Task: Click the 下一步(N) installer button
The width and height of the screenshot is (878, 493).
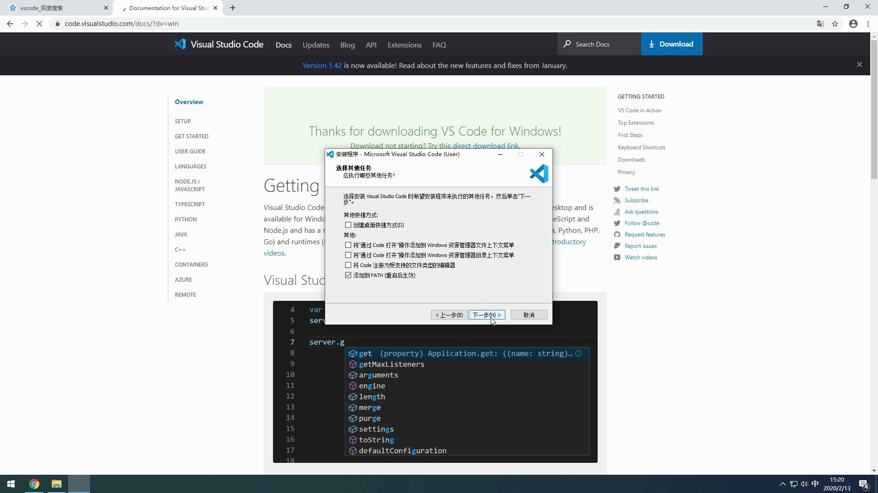Action: point(487,315)
